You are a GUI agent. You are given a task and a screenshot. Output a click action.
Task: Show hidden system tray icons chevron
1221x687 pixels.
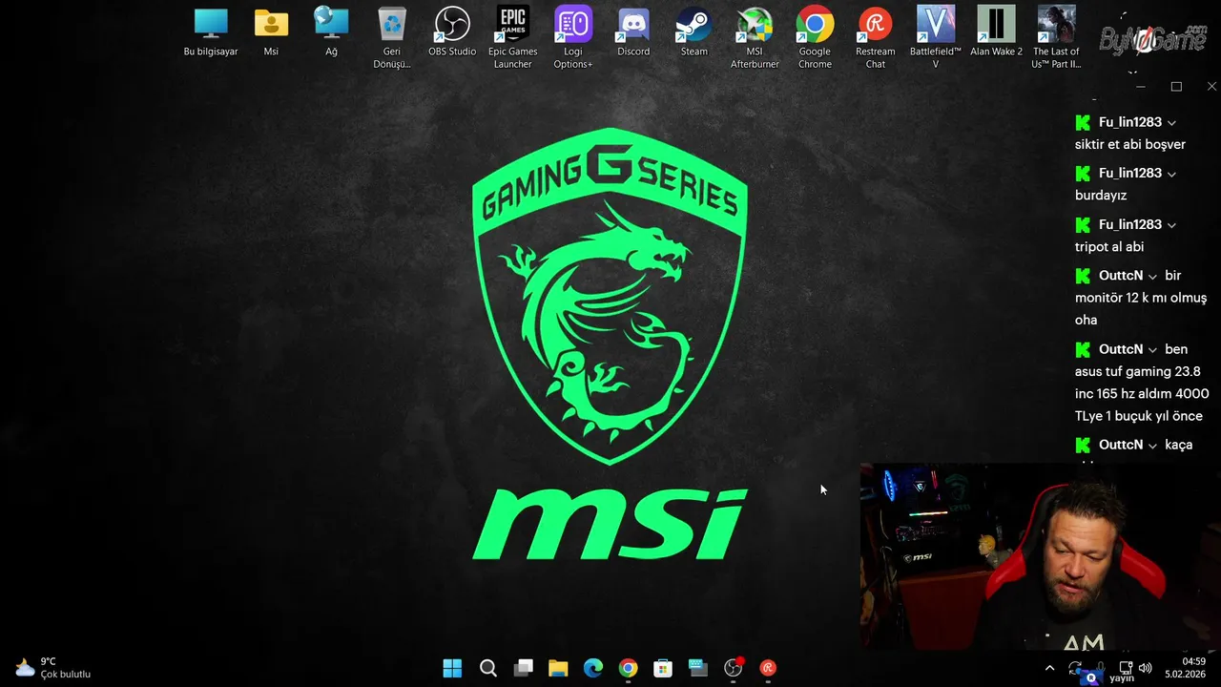[x=1050, y=668]
